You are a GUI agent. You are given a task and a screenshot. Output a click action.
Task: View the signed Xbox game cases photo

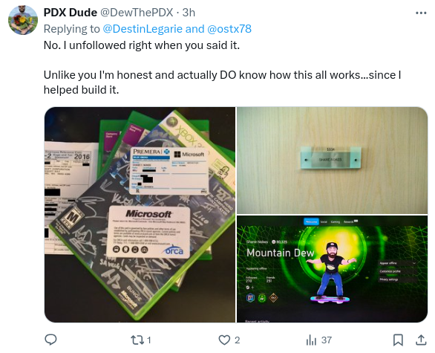[x=140, y=215]
